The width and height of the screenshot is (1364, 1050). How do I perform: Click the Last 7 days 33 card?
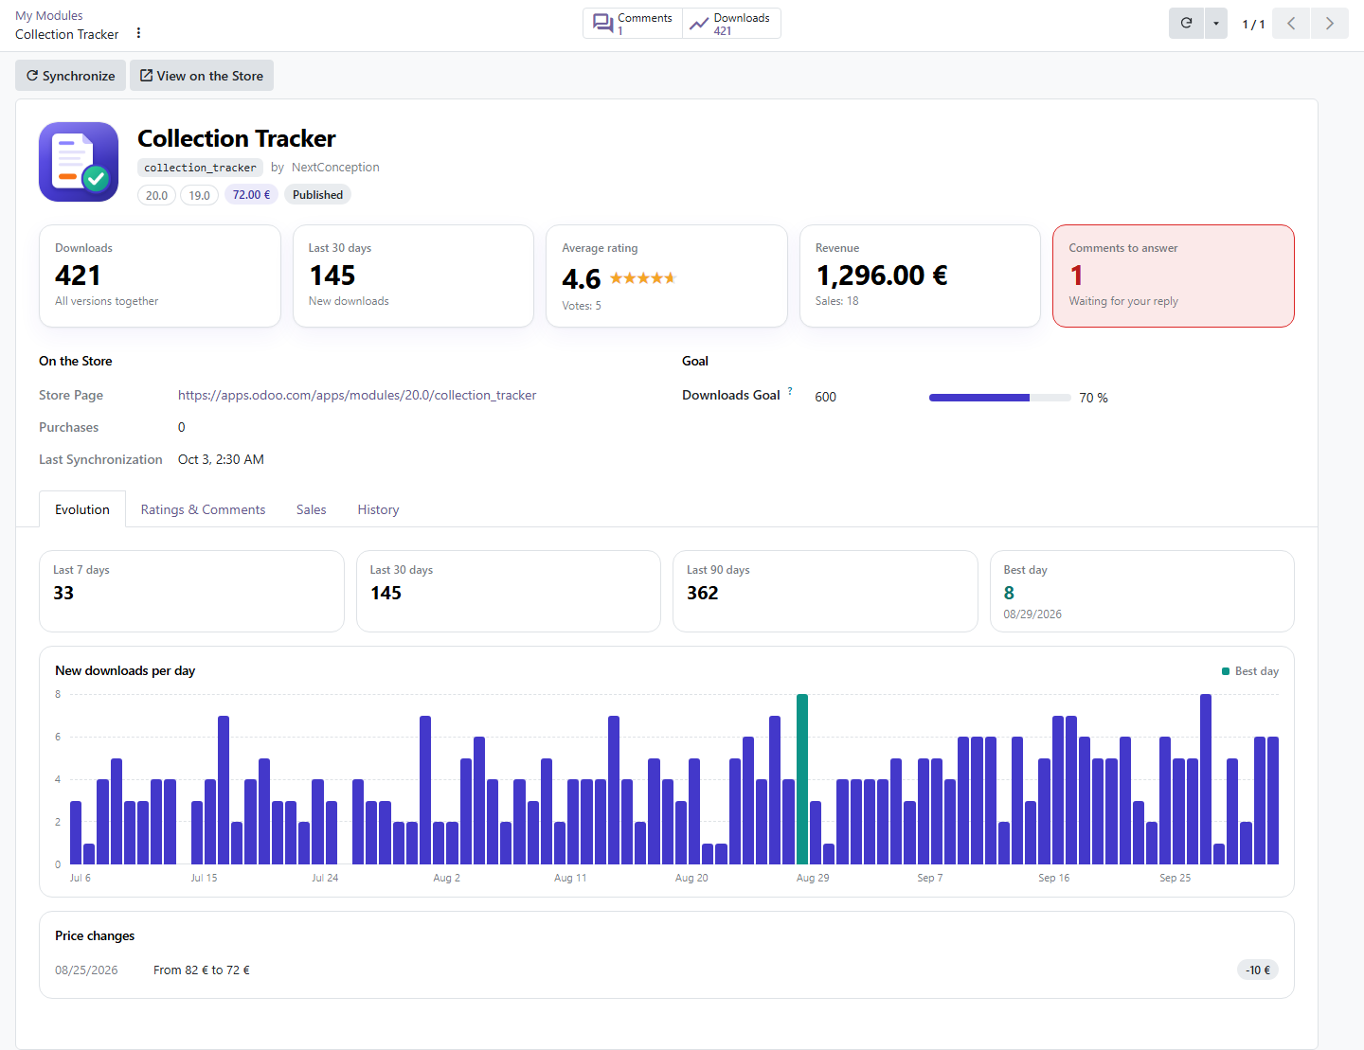pyautogui.click(x=191, y=591)
